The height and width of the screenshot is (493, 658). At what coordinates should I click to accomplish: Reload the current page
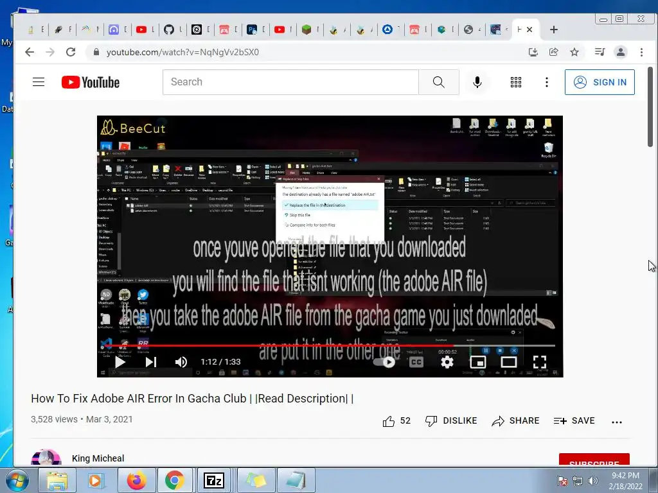[71, 52]
